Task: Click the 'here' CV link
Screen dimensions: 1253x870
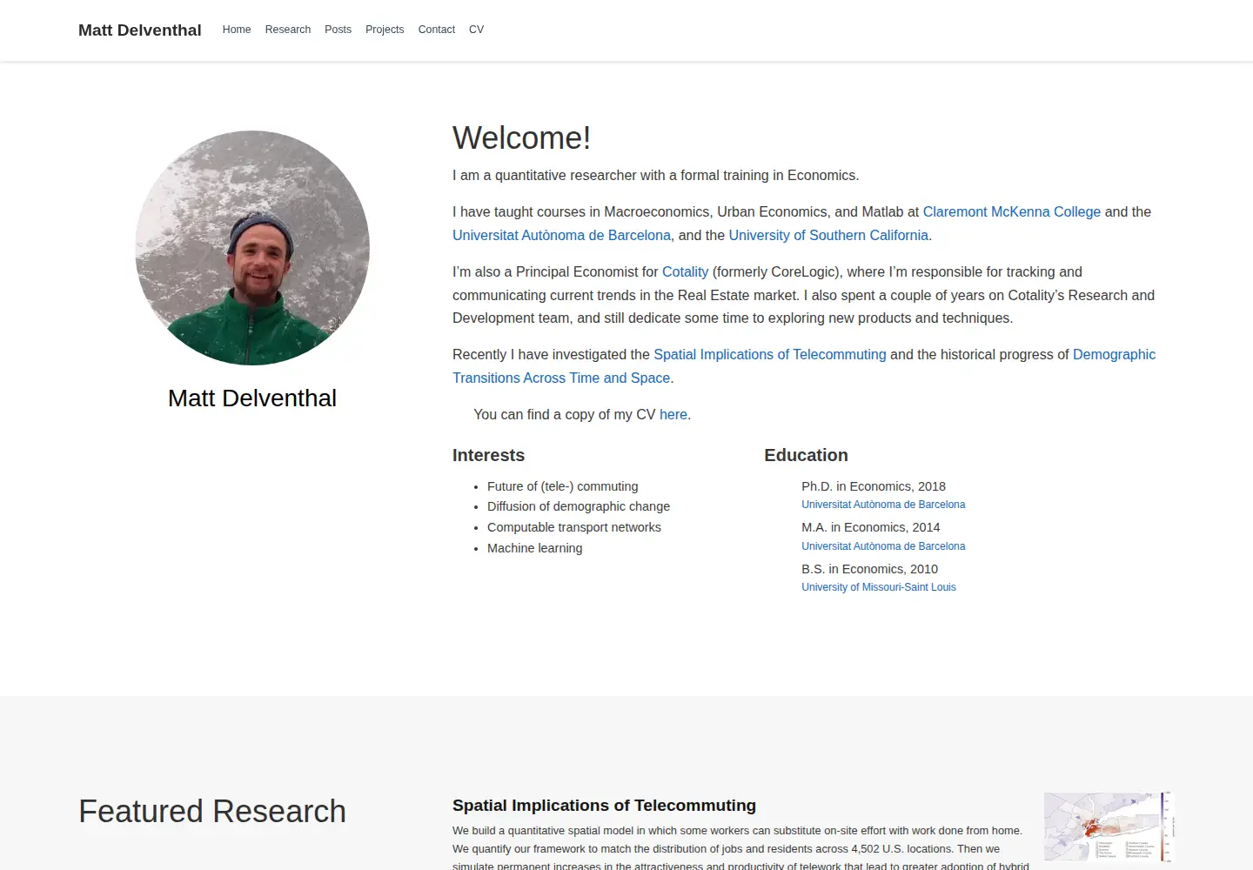Action: coord(673,414)
